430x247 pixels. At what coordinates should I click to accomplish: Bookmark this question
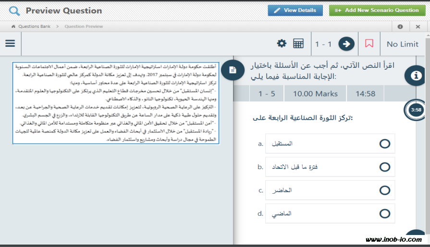tap(369, 44)
